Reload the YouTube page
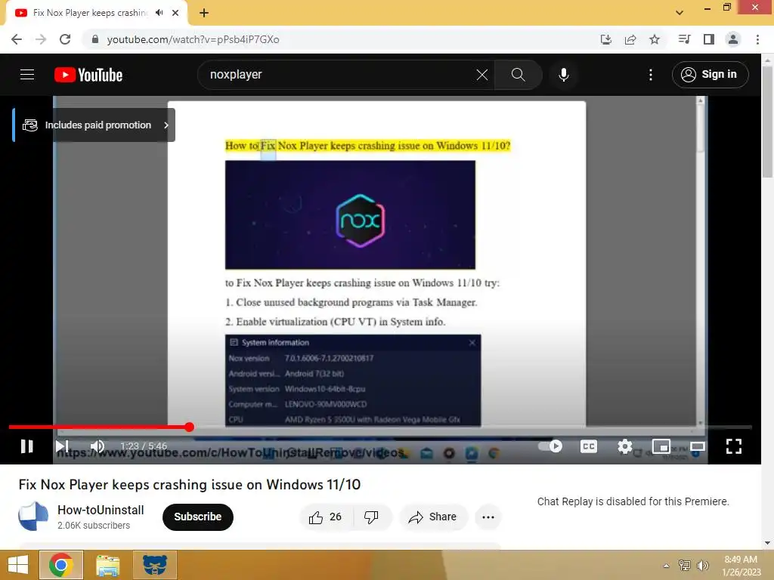 [65, 39]
